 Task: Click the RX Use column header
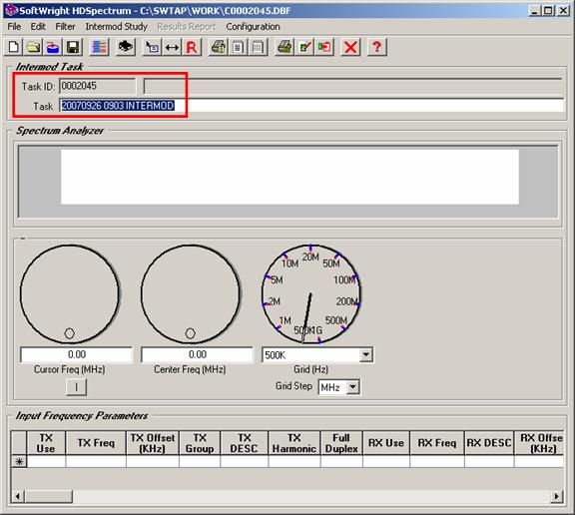(386, 443)
